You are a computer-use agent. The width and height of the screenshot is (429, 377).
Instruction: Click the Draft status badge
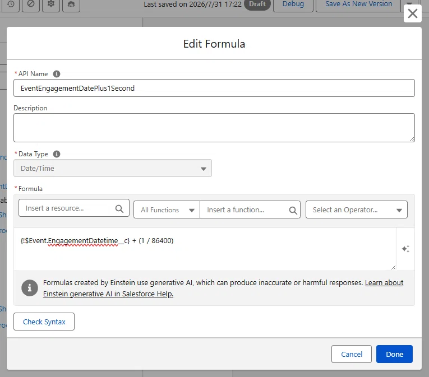tap(257, 4)
